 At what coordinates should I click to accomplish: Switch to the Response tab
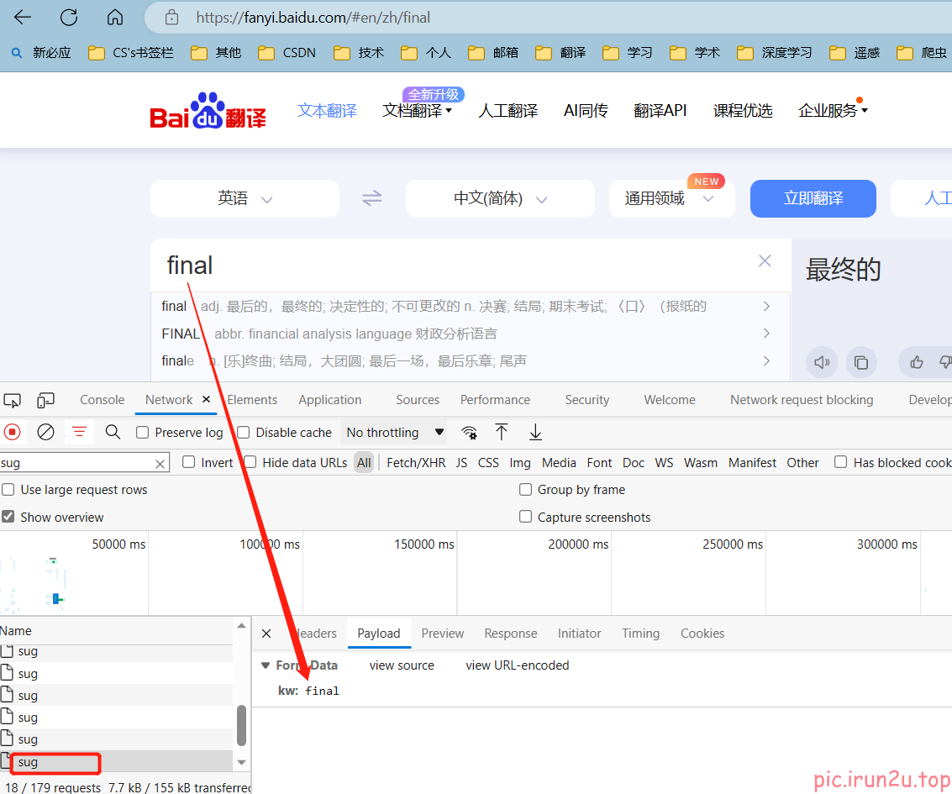[510, 634]
